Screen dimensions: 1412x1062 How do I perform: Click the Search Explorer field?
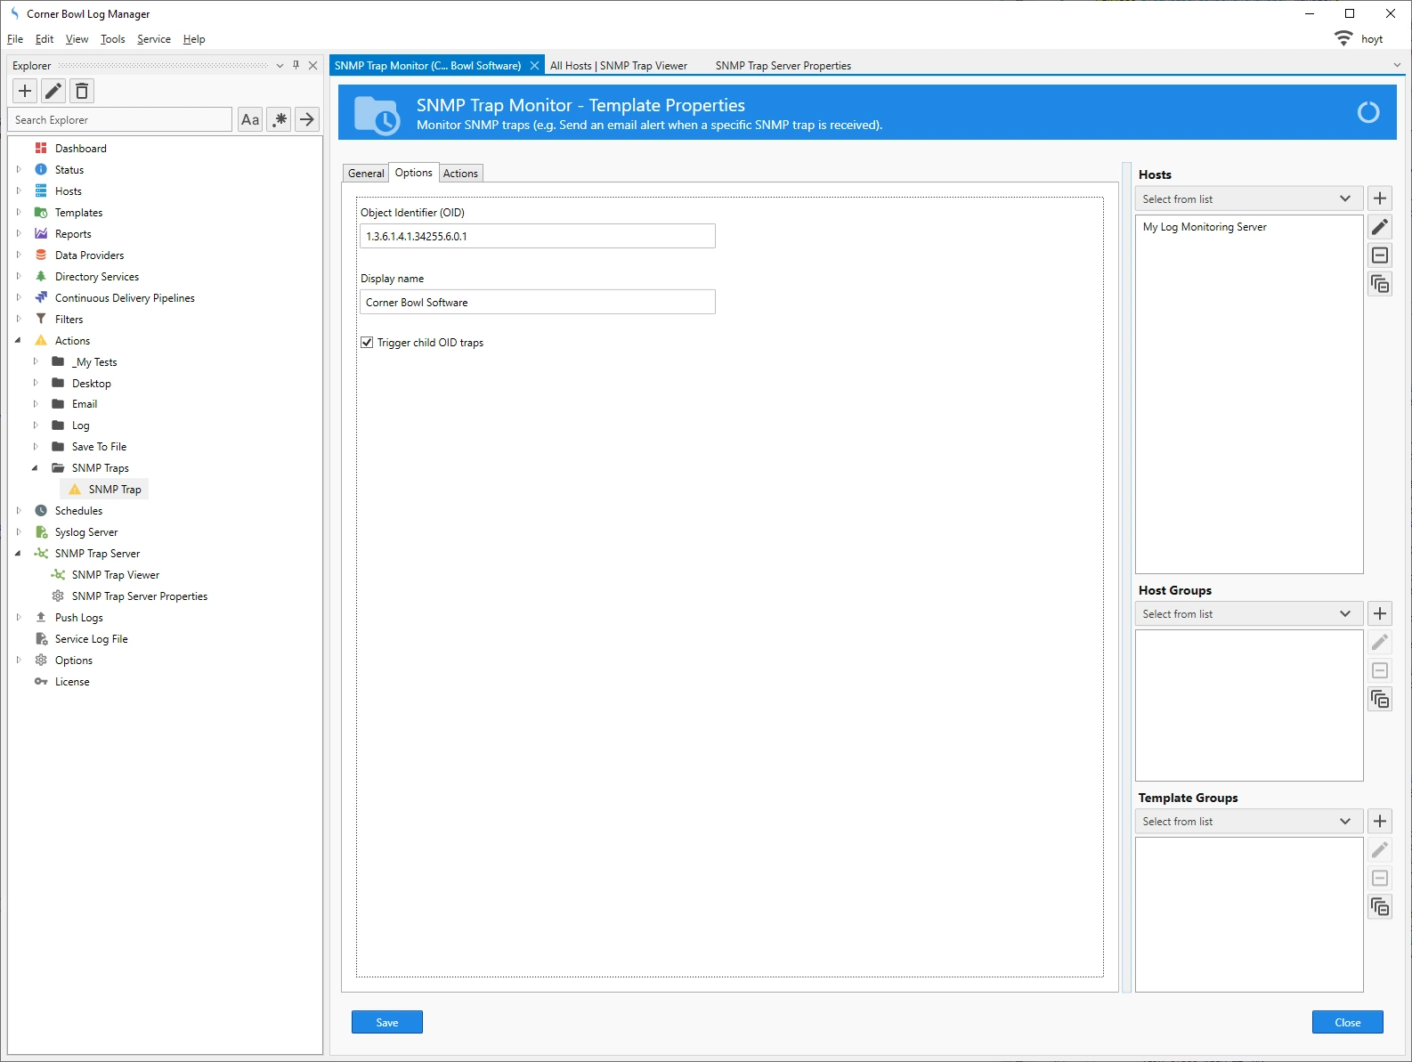(120, 119)
